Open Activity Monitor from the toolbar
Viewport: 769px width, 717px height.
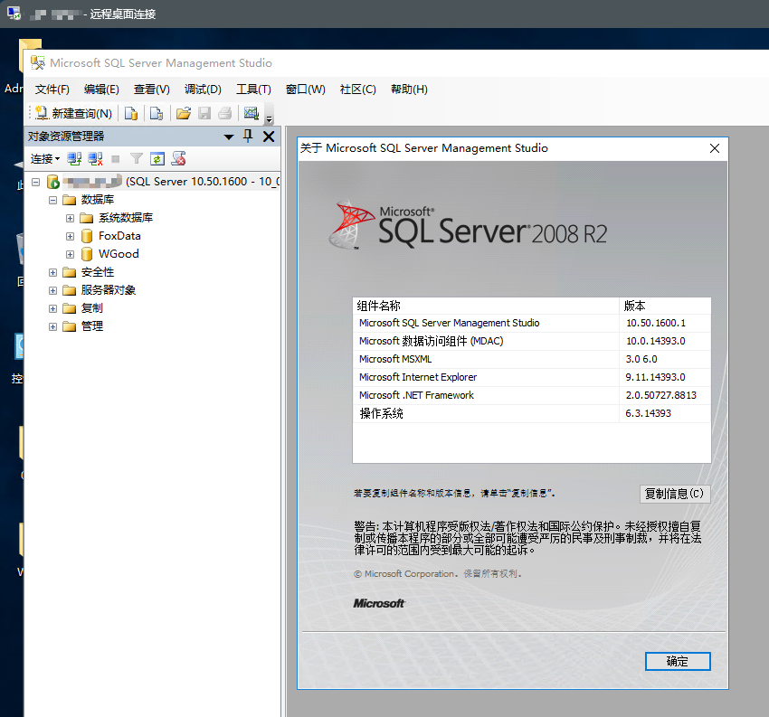point(252,114)
